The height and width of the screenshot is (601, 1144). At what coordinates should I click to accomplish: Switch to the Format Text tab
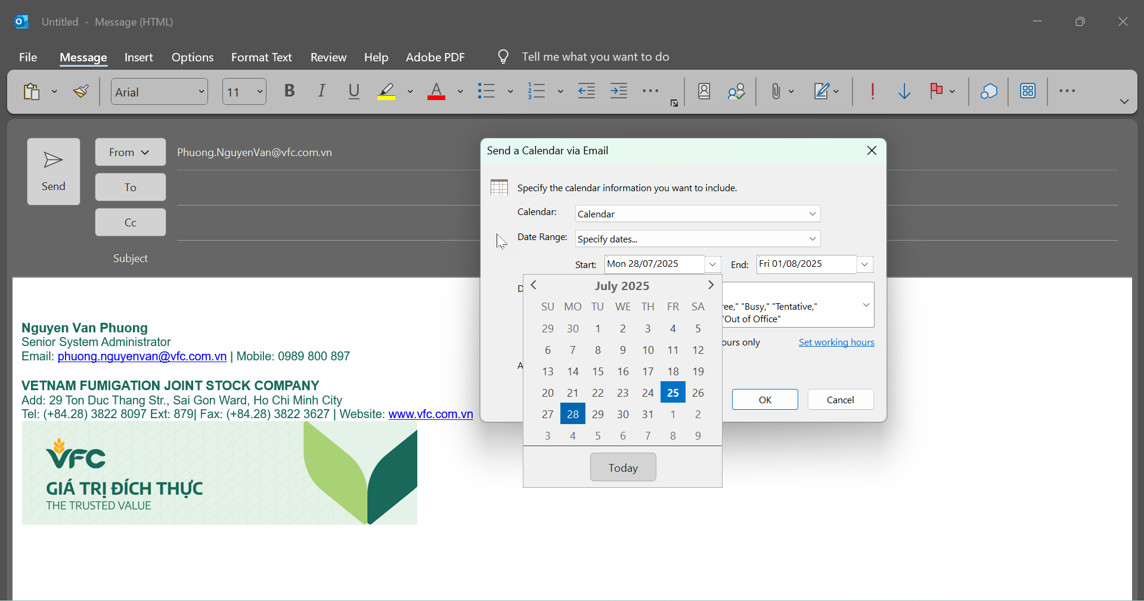261,57
